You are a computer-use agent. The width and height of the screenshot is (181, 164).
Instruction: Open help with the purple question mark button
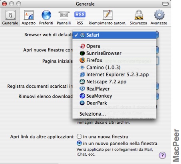[162, 155]
